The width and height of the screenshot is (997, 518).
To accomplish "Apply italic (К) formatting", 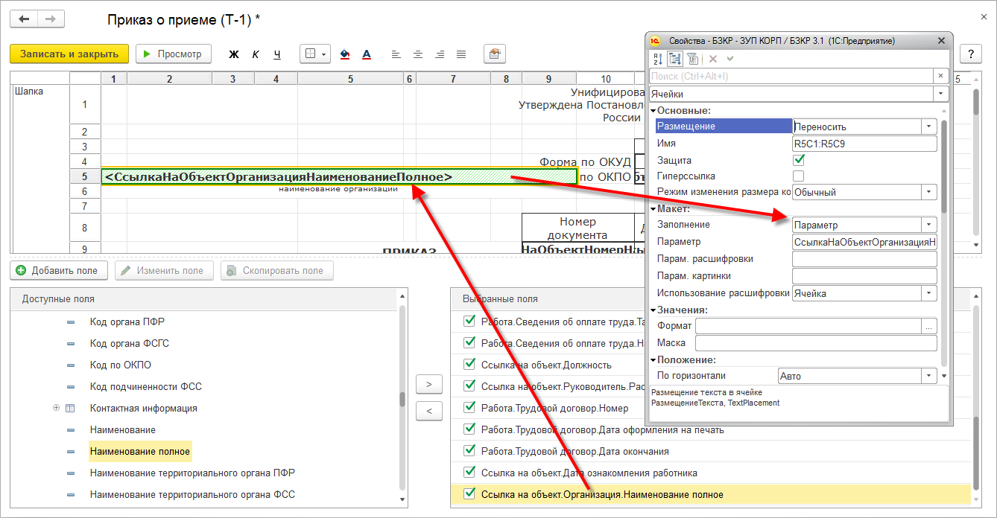I will [x=256, y=54].
